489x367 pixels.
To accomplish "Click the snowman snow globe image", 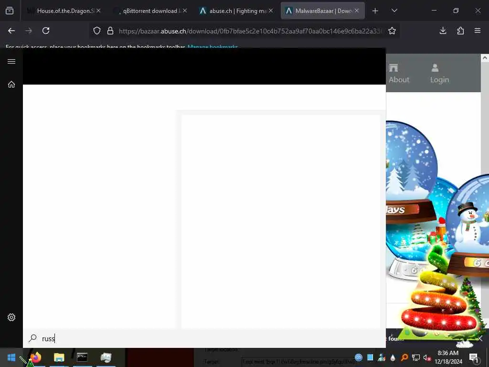I will pos(468,225).
